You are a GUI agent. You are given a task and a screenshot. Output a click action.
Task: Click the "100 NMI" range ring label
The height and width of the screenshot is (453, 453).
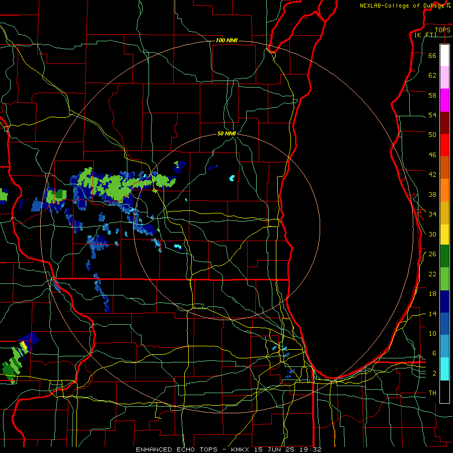click(x=227, y=40)
